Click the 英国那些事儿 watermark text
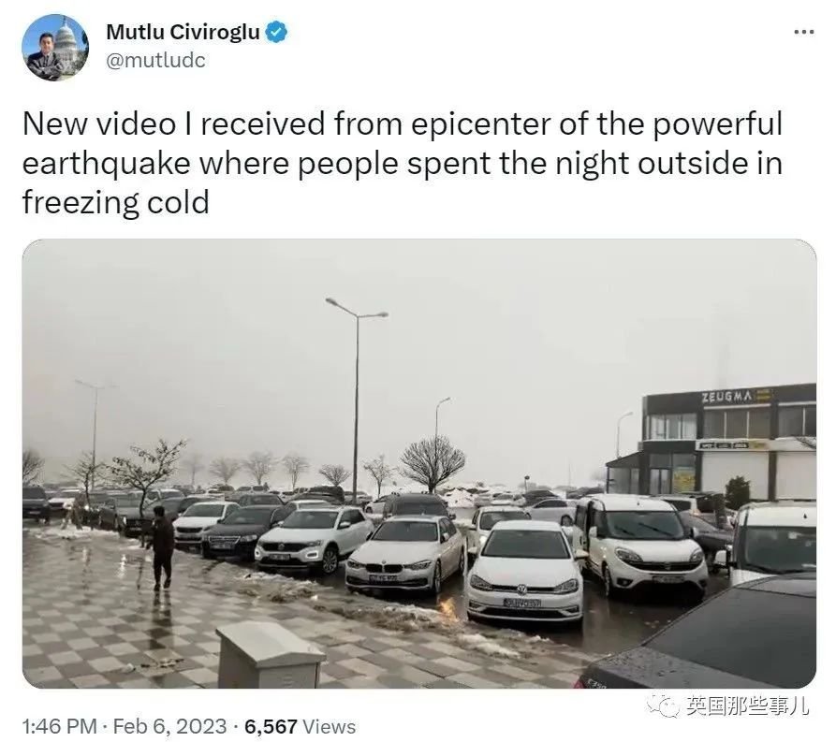Screen dimensions: 836x742 tap(747, 706)
